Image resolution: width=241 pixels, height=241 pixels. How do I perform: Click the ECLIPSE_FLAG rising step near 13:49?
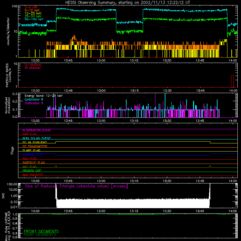click(210, 155)
